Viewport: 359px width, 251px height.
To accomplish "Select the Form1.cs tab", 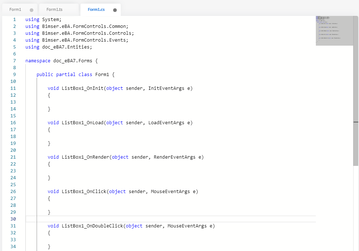I will (x=96, y=9).
